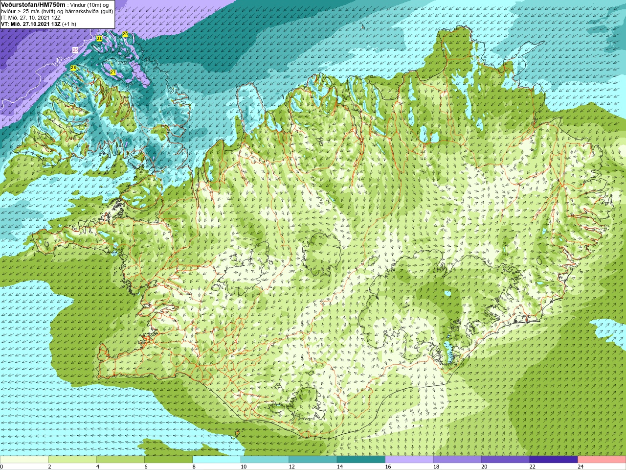Click the legend scale value 18

pyautogui.click(x=436, y=467)
